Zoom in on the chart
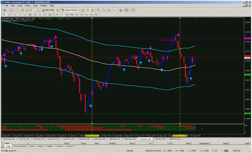252x153 pixels. click(x=98, y=10)
